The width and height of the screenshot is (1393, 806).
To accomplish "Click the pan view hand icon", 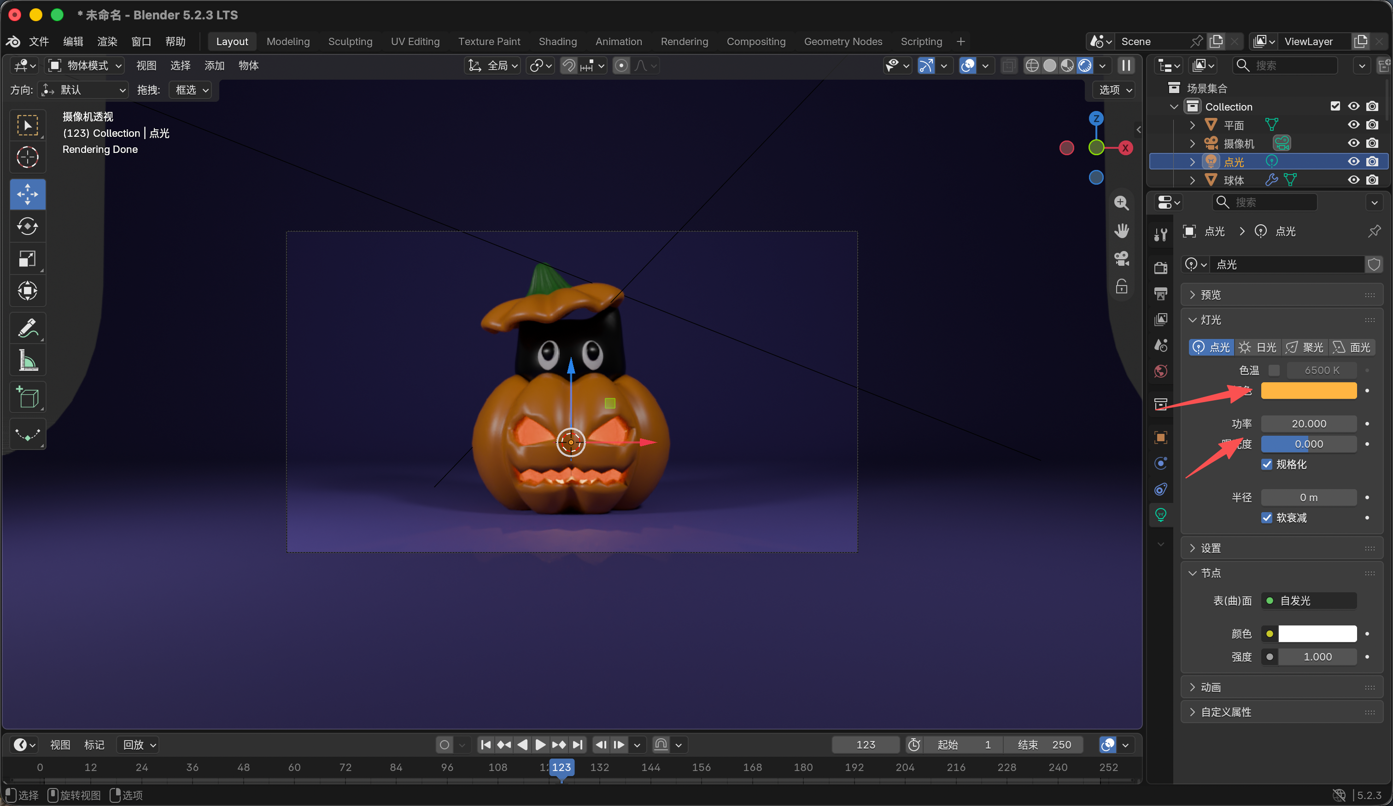I will tap(1121, 231).
